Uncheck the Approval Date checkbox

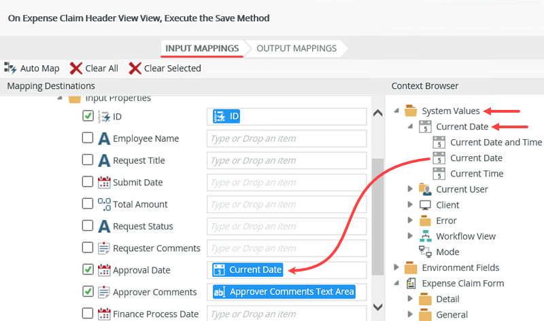click(x=88, y=269)
